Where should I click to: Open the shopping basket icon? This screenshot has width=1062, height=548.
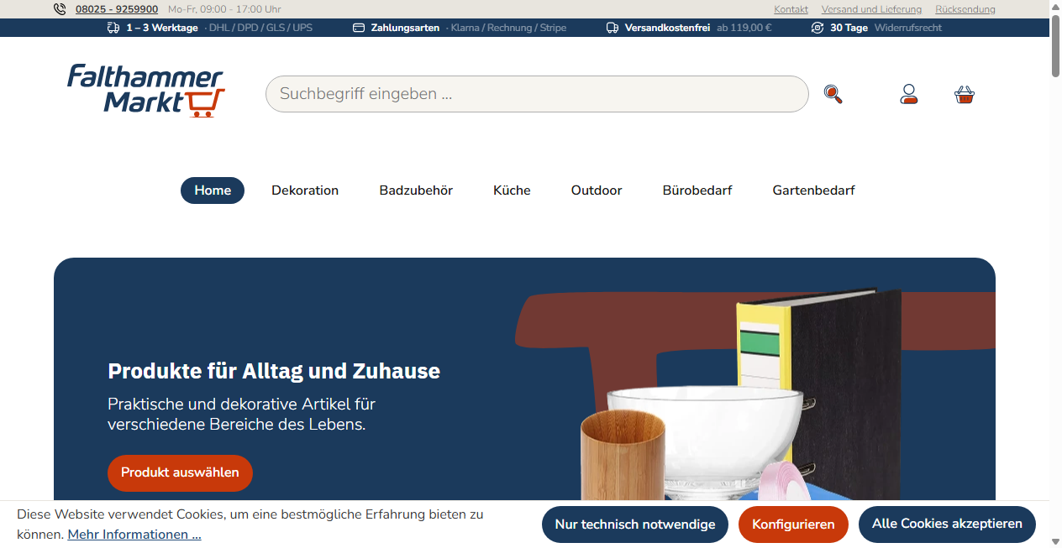pyautogui.click(x=965, y=94)
